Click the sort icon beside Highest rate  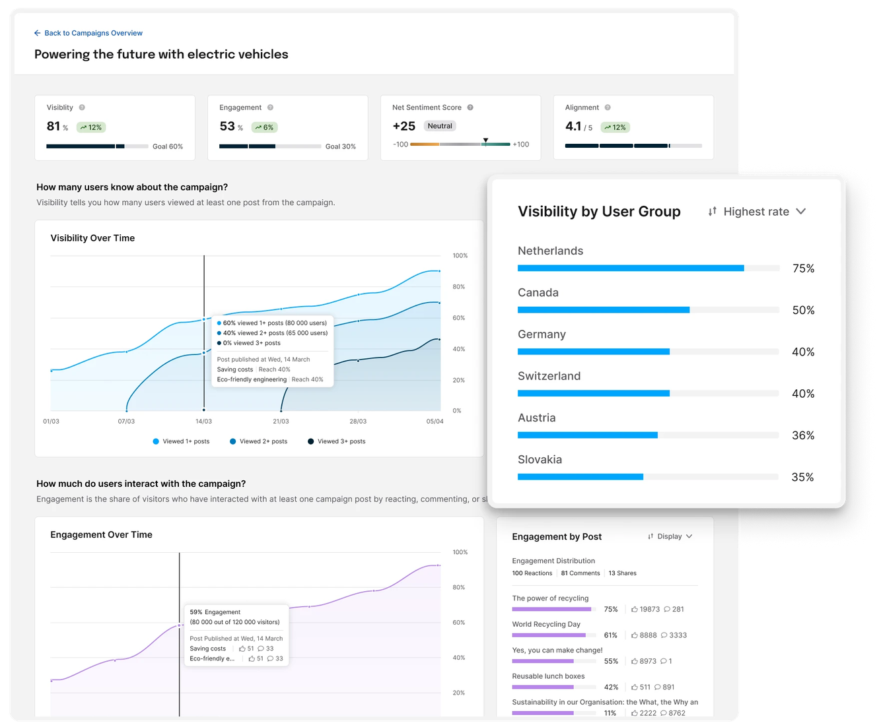tap(712, 211)
